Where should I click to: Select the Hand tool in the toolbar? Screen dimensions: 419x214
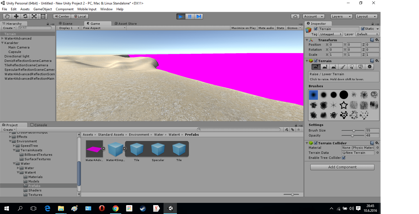[7, 16]
